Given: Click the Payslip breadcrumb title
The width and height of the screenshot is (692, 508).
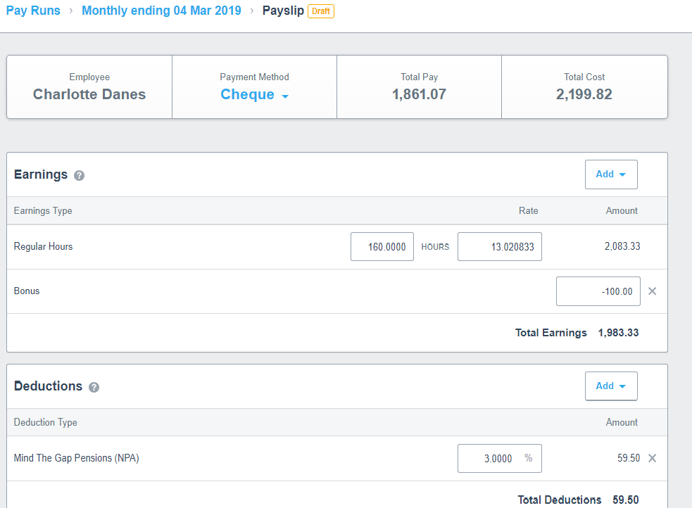Looking at the screenshot, I should coord(283,11).
